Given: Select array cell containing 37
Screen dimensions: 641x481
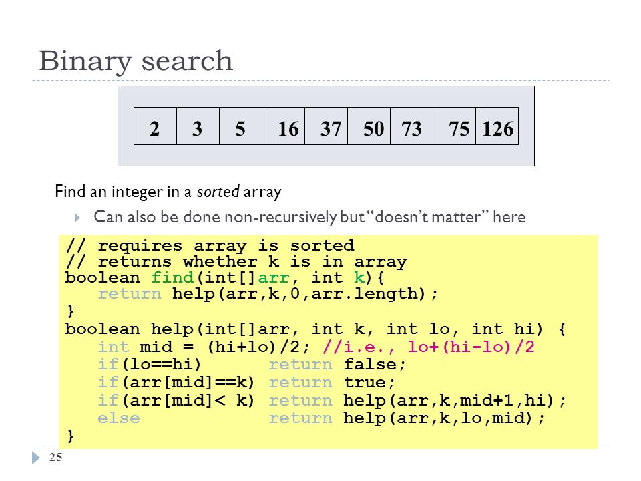Looking at the screenshot, I should tap(327, 126).
